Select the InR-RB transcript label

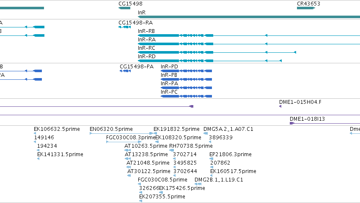(x=146, y=31)
